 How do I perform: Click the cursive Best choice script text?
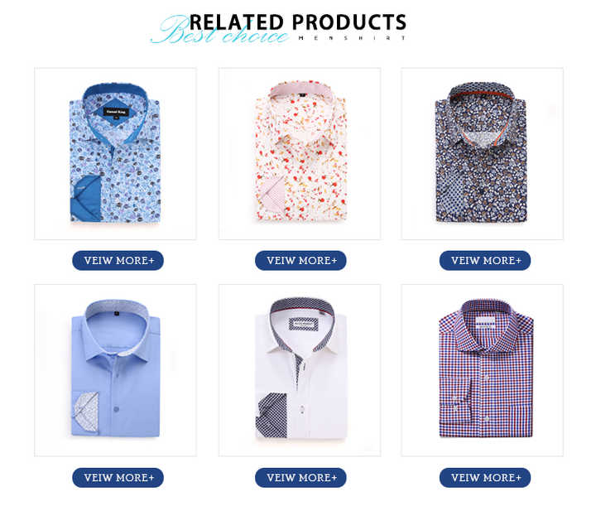tap(219, 31)
